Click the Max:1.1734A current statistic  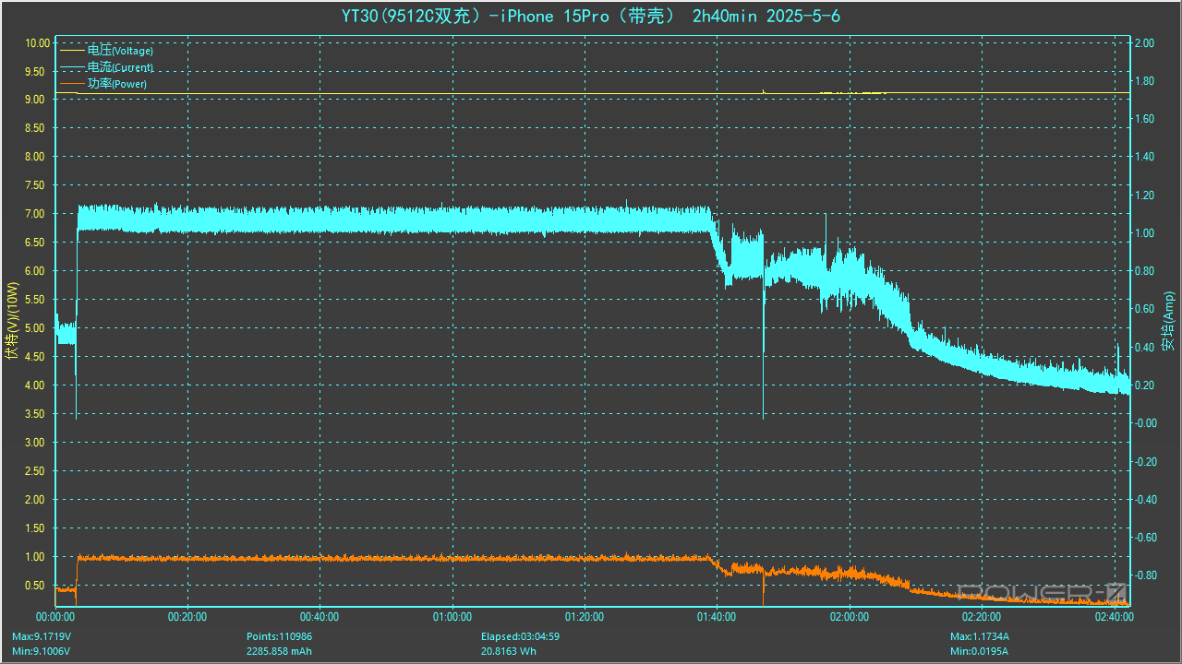980,636
